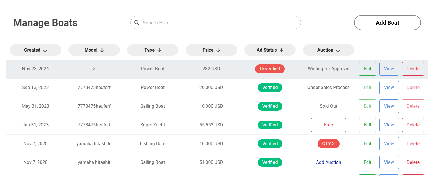Click the sort arrow on Ad Status column
The width and height of the screenshot is (431, 176).
[x=281, y=50]
